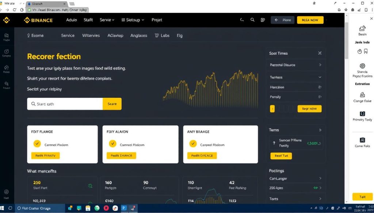
Task: Click the second left sidebar icon
Action: 7,51
